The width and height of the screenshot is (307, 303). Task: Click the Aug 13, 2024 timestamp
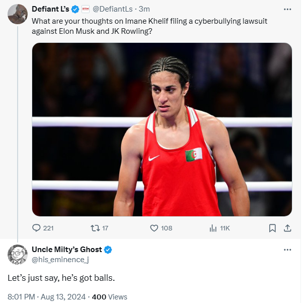61,296
